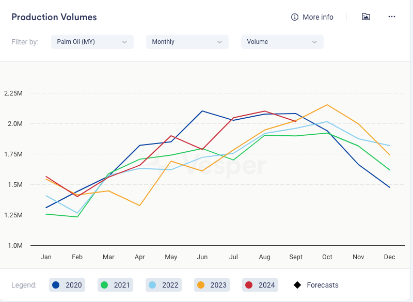This screenshot has width=413, height=302.
Task: Open the Volume metric dropdown
Action: coord(282,42)
